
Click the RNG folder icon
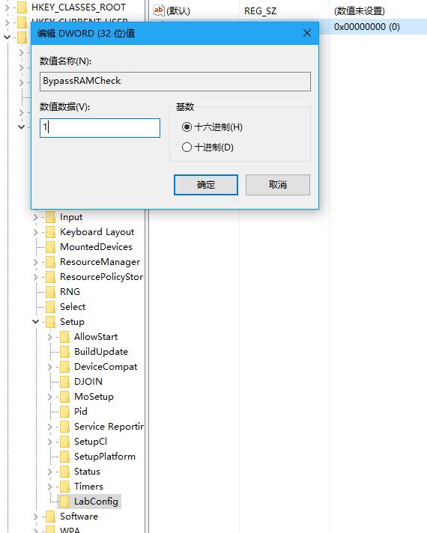(50, 292)
